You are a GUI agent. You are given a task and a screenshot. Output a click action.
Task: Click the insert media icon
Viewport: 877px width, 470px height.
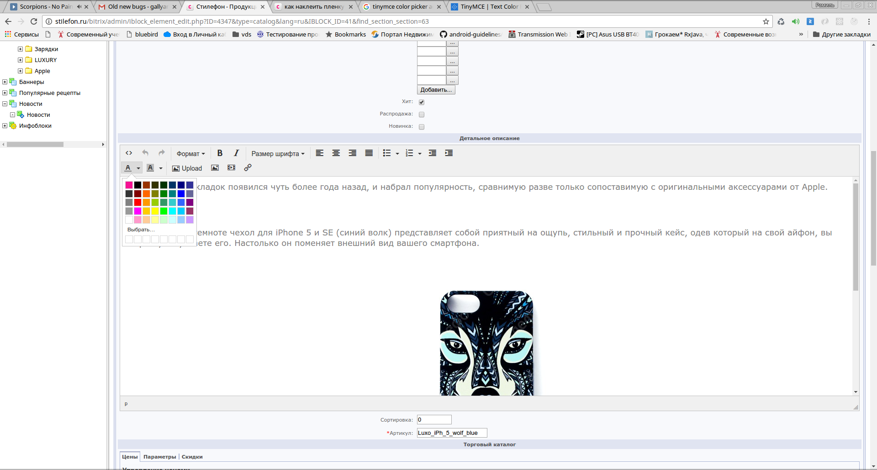tap(232, 168)
